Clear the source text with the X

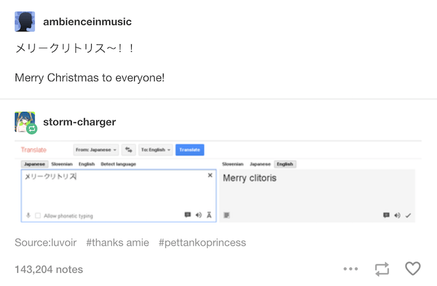coord(210,175)
